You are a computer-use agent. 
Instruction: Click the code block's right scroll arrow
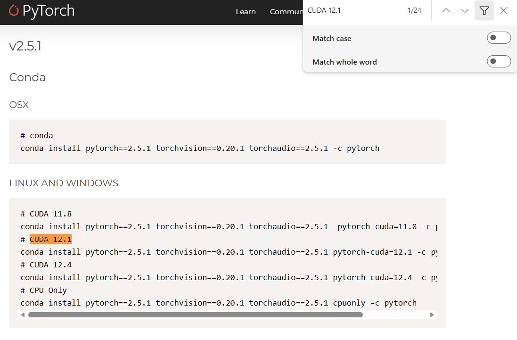pyautogui.click(x=432, y=315)
